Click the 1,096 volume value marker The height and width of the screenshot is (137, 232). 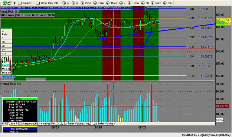tap(219, 120)
